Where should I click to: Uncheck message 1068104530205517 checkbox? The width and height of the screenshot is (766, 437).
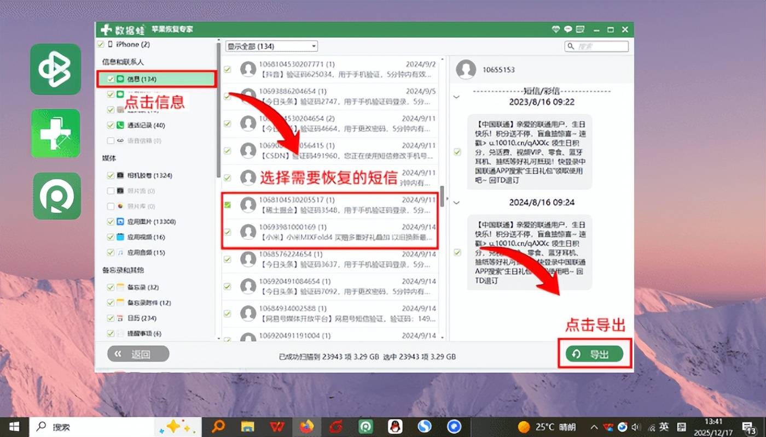[x=228, y=205]
